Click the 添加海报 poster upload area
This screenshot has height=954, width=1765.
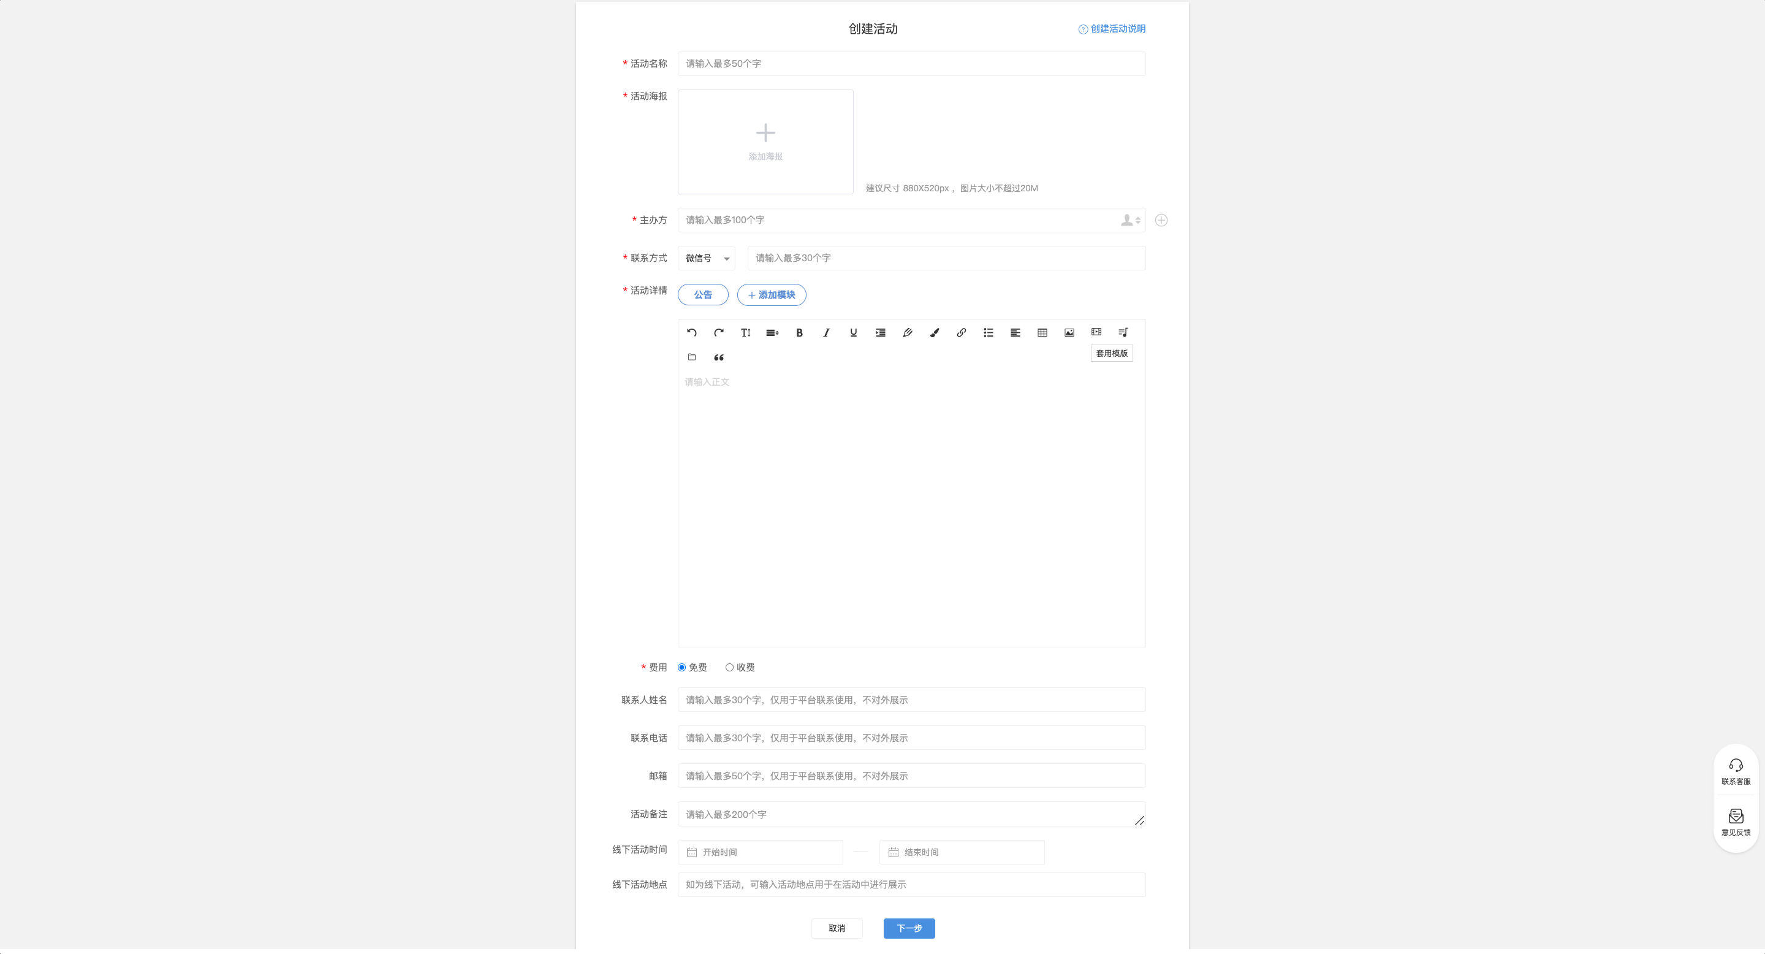click(765, 142)
